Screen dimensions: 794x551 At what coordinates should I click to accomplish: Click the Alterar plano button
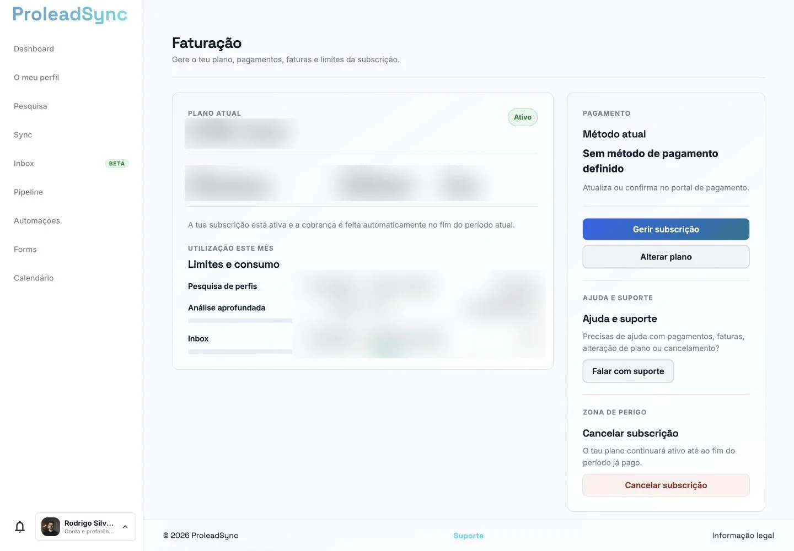(x=666, y=257)
